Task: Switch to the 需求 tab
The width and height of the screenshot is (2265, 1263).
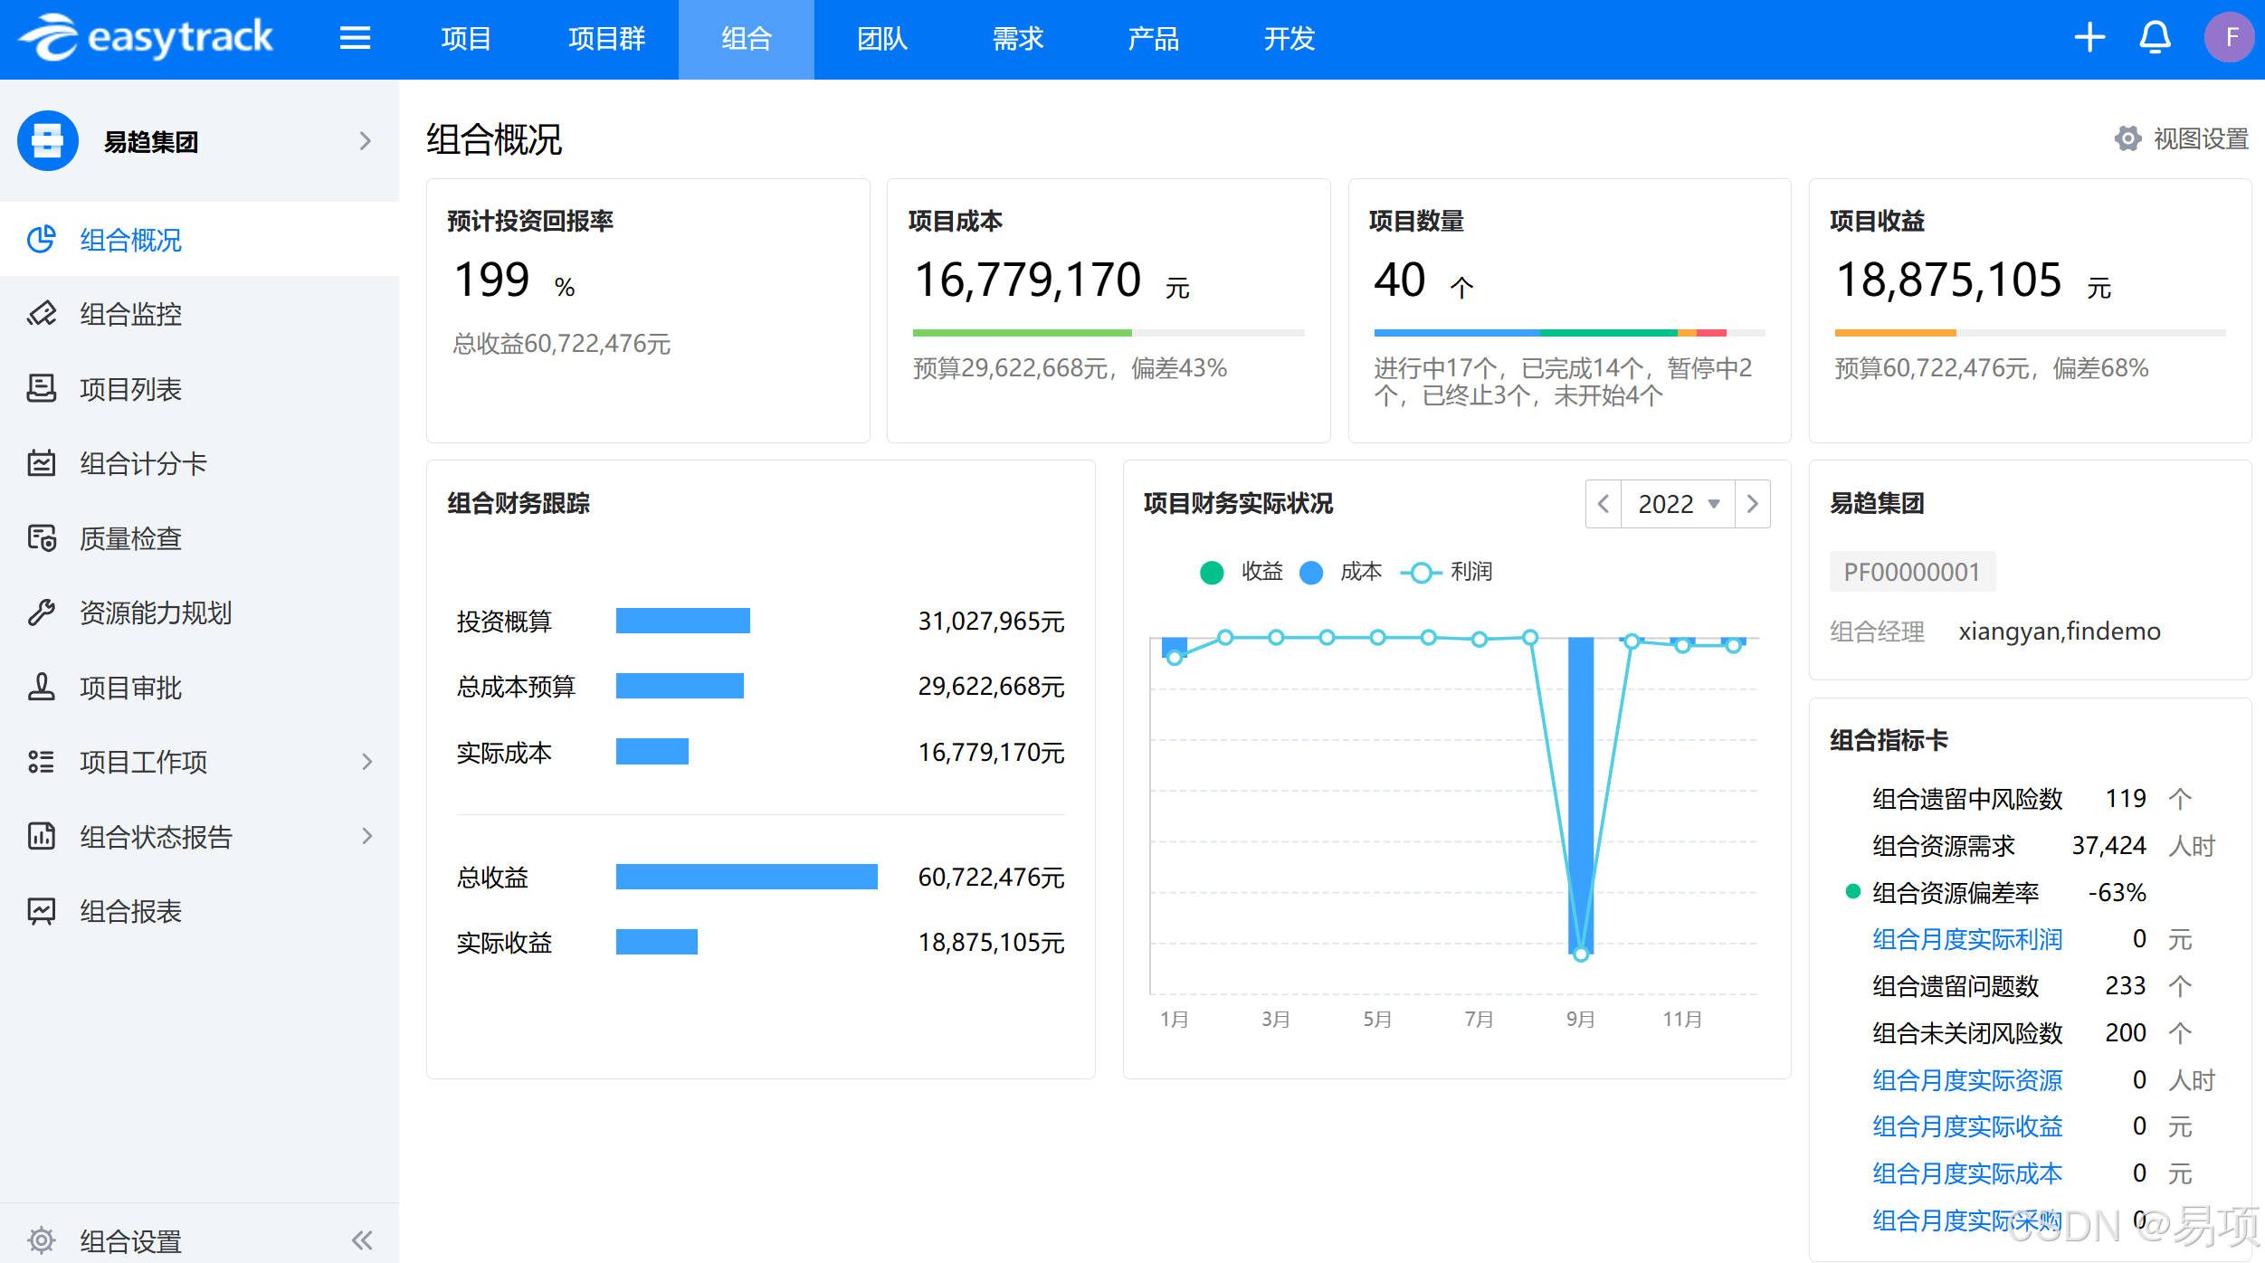Action: point(1017,38)
